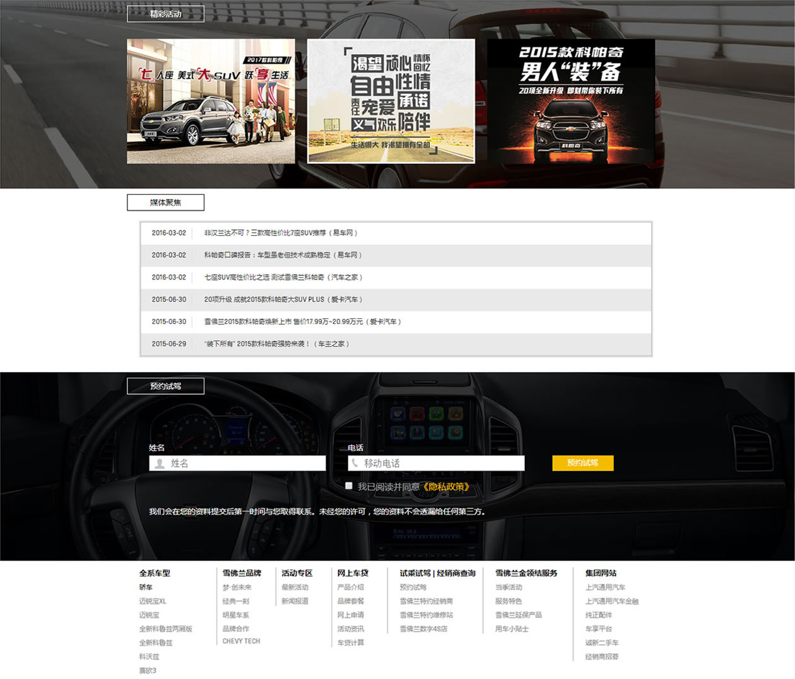Click the person icon in the 姓名 field
Screen dimensions: 795x679
click(160, 463)
